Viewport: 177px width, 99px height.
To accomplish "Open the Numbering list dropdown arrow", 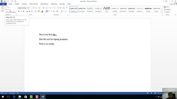I will 52,8.
